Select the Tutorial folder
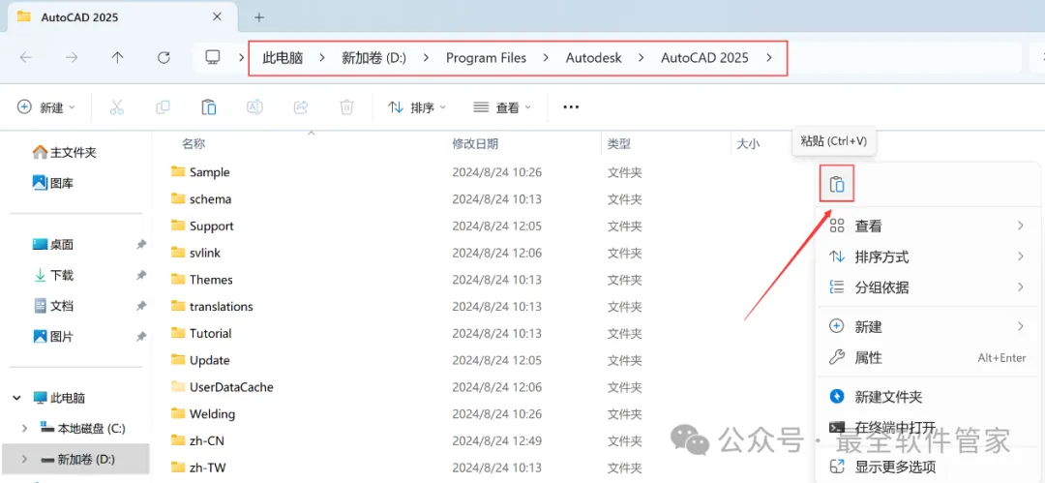Viewport: 1045px width, 483px height. [201, 333]
